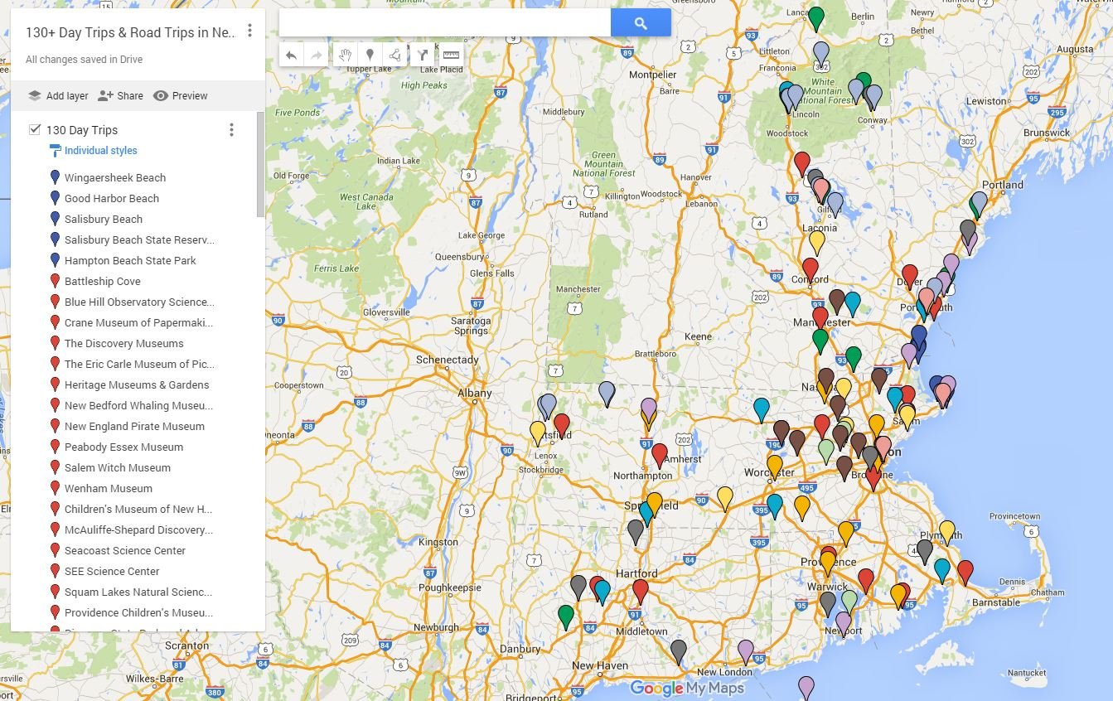Select Squam Lakes Natural Science entry
Viewport: 1113px width, 701px height.
(138, 592)
